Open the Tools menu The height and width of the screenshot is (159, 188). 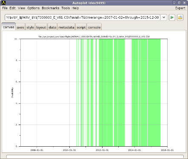click(x=66, y=8)
